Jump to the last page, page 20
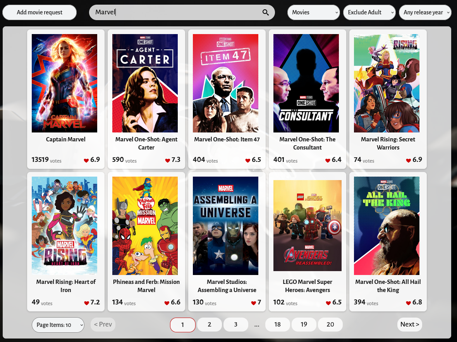The width and height of the screenshot is (457, 342). (330, 325)
